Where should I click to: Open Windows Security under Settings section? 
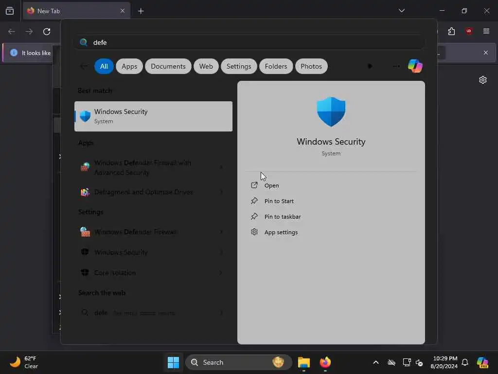(121, 252)
